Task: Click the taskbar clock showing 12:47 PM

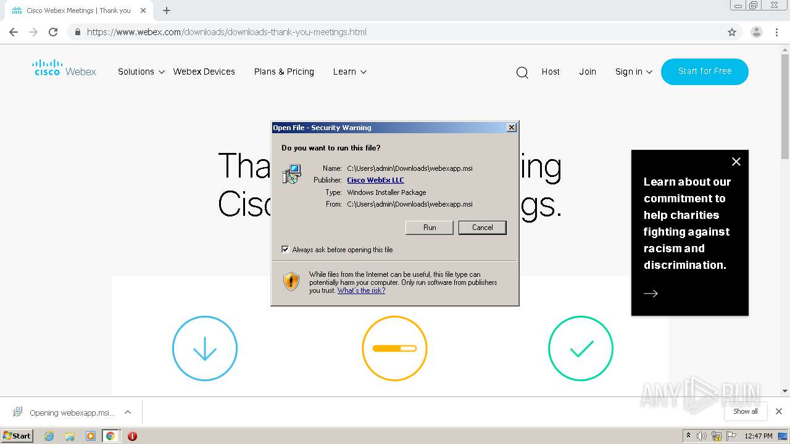Action: [759, 436]
